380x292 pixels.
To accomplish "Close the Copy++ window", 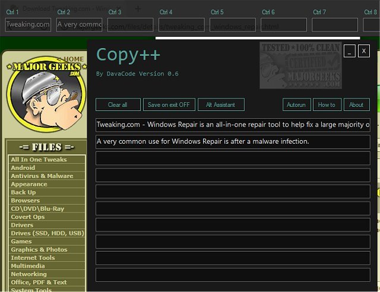I will 364,51.
